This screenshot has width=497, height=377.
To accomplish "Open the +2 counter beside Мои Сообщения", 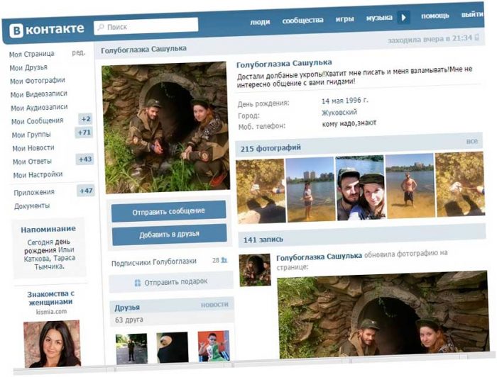I will [85, 119].
